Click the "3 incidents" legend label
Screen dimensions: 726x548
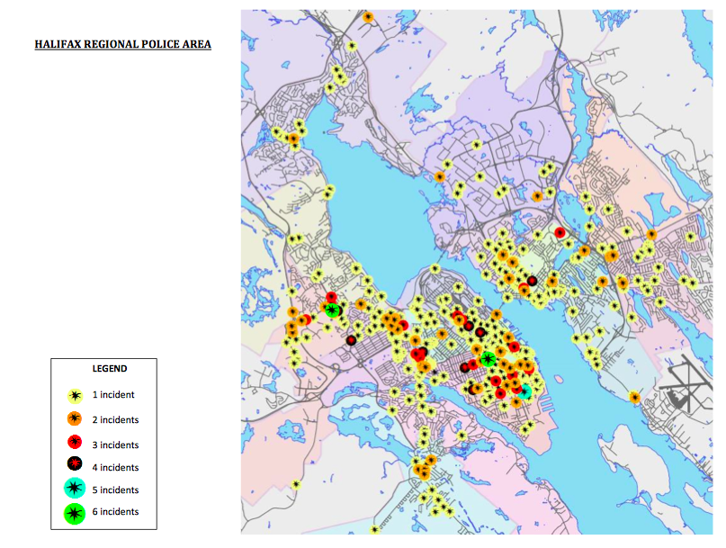tap(115, 445)
